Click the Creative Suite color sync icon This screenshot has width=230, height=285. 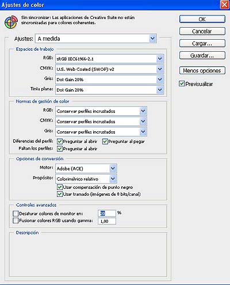coord(11,22)
